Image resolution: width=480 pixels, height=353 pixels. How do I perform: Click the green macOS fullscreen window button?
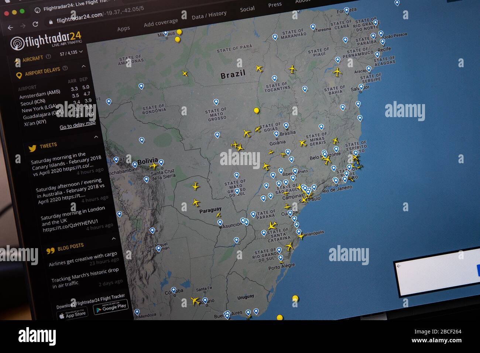coord(22,11)
